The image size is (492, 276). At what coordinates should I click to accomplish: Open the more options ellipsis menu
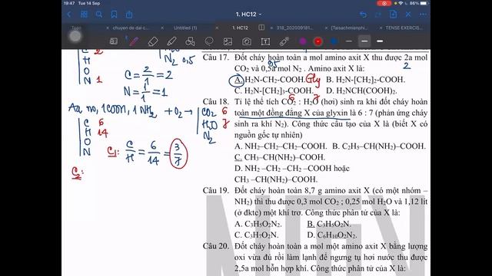pos(423,15)
